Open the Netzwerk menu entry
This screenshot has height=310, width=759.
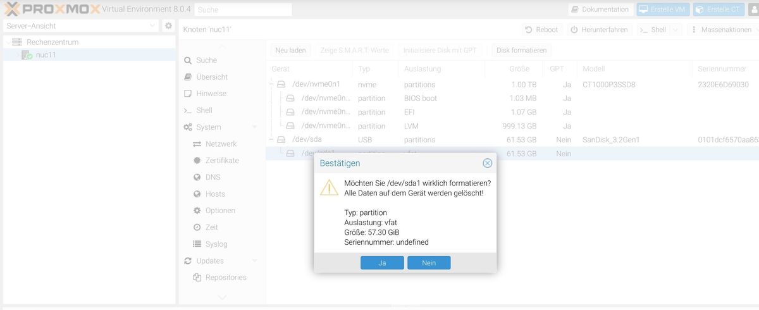[x=221, y=144]
